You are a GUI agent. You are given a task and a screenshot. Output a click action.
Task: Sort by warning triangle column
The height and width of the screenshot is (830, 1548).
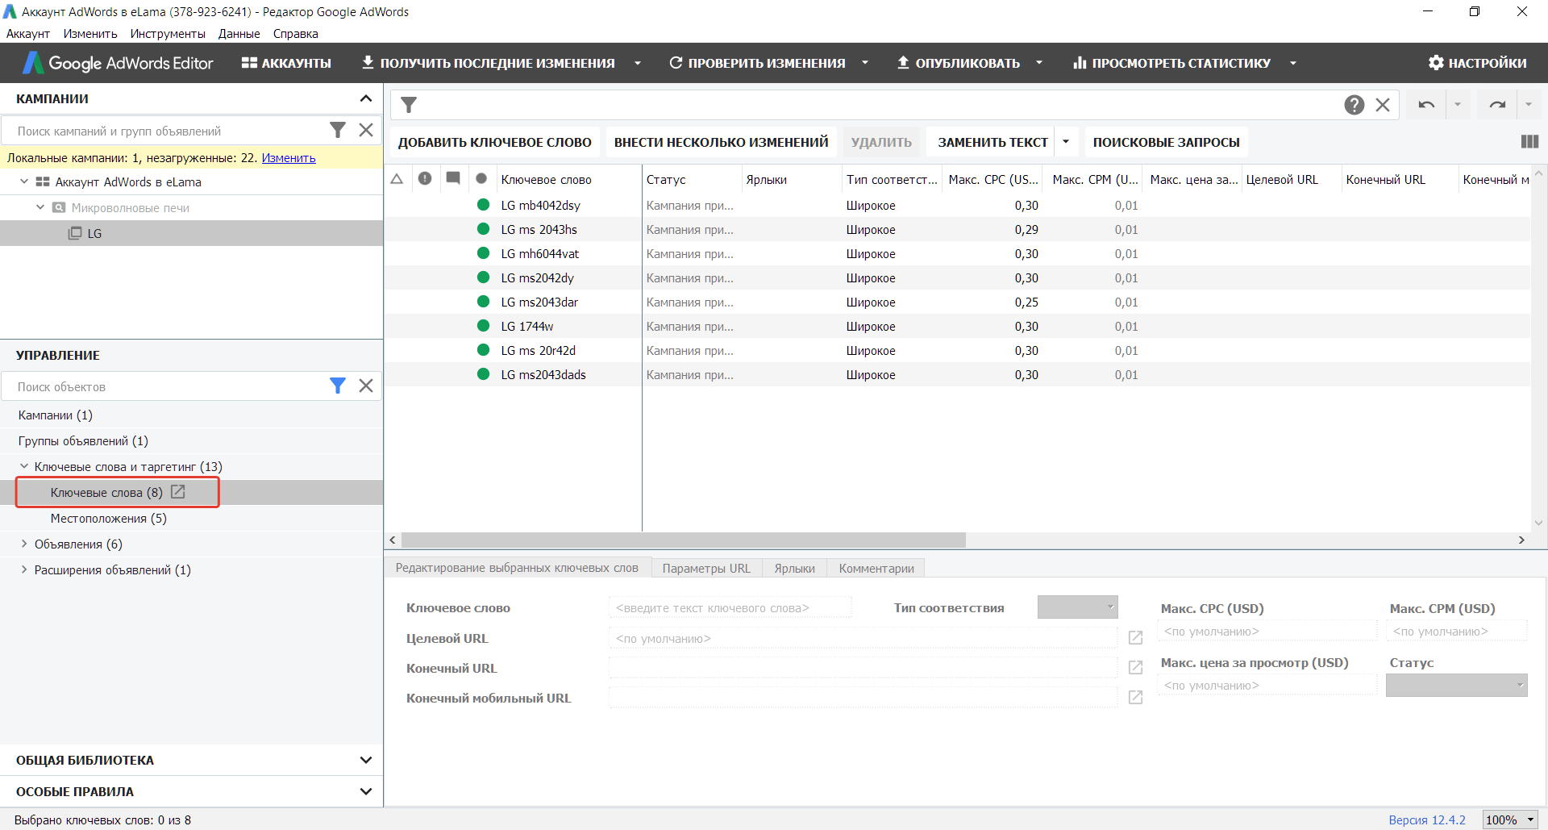[x=397, y=178]
